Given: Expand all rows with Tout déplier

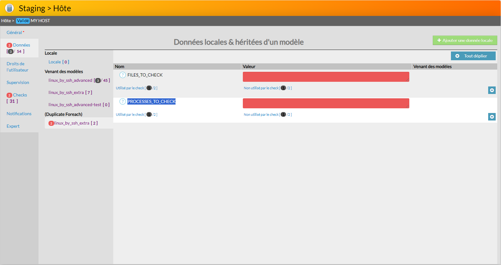Looking at the screenshot, I should [x=473, y=56].
